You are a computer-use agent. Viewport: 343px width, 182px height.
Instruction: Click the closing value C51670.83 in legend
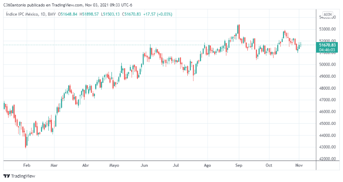[134, 14]
